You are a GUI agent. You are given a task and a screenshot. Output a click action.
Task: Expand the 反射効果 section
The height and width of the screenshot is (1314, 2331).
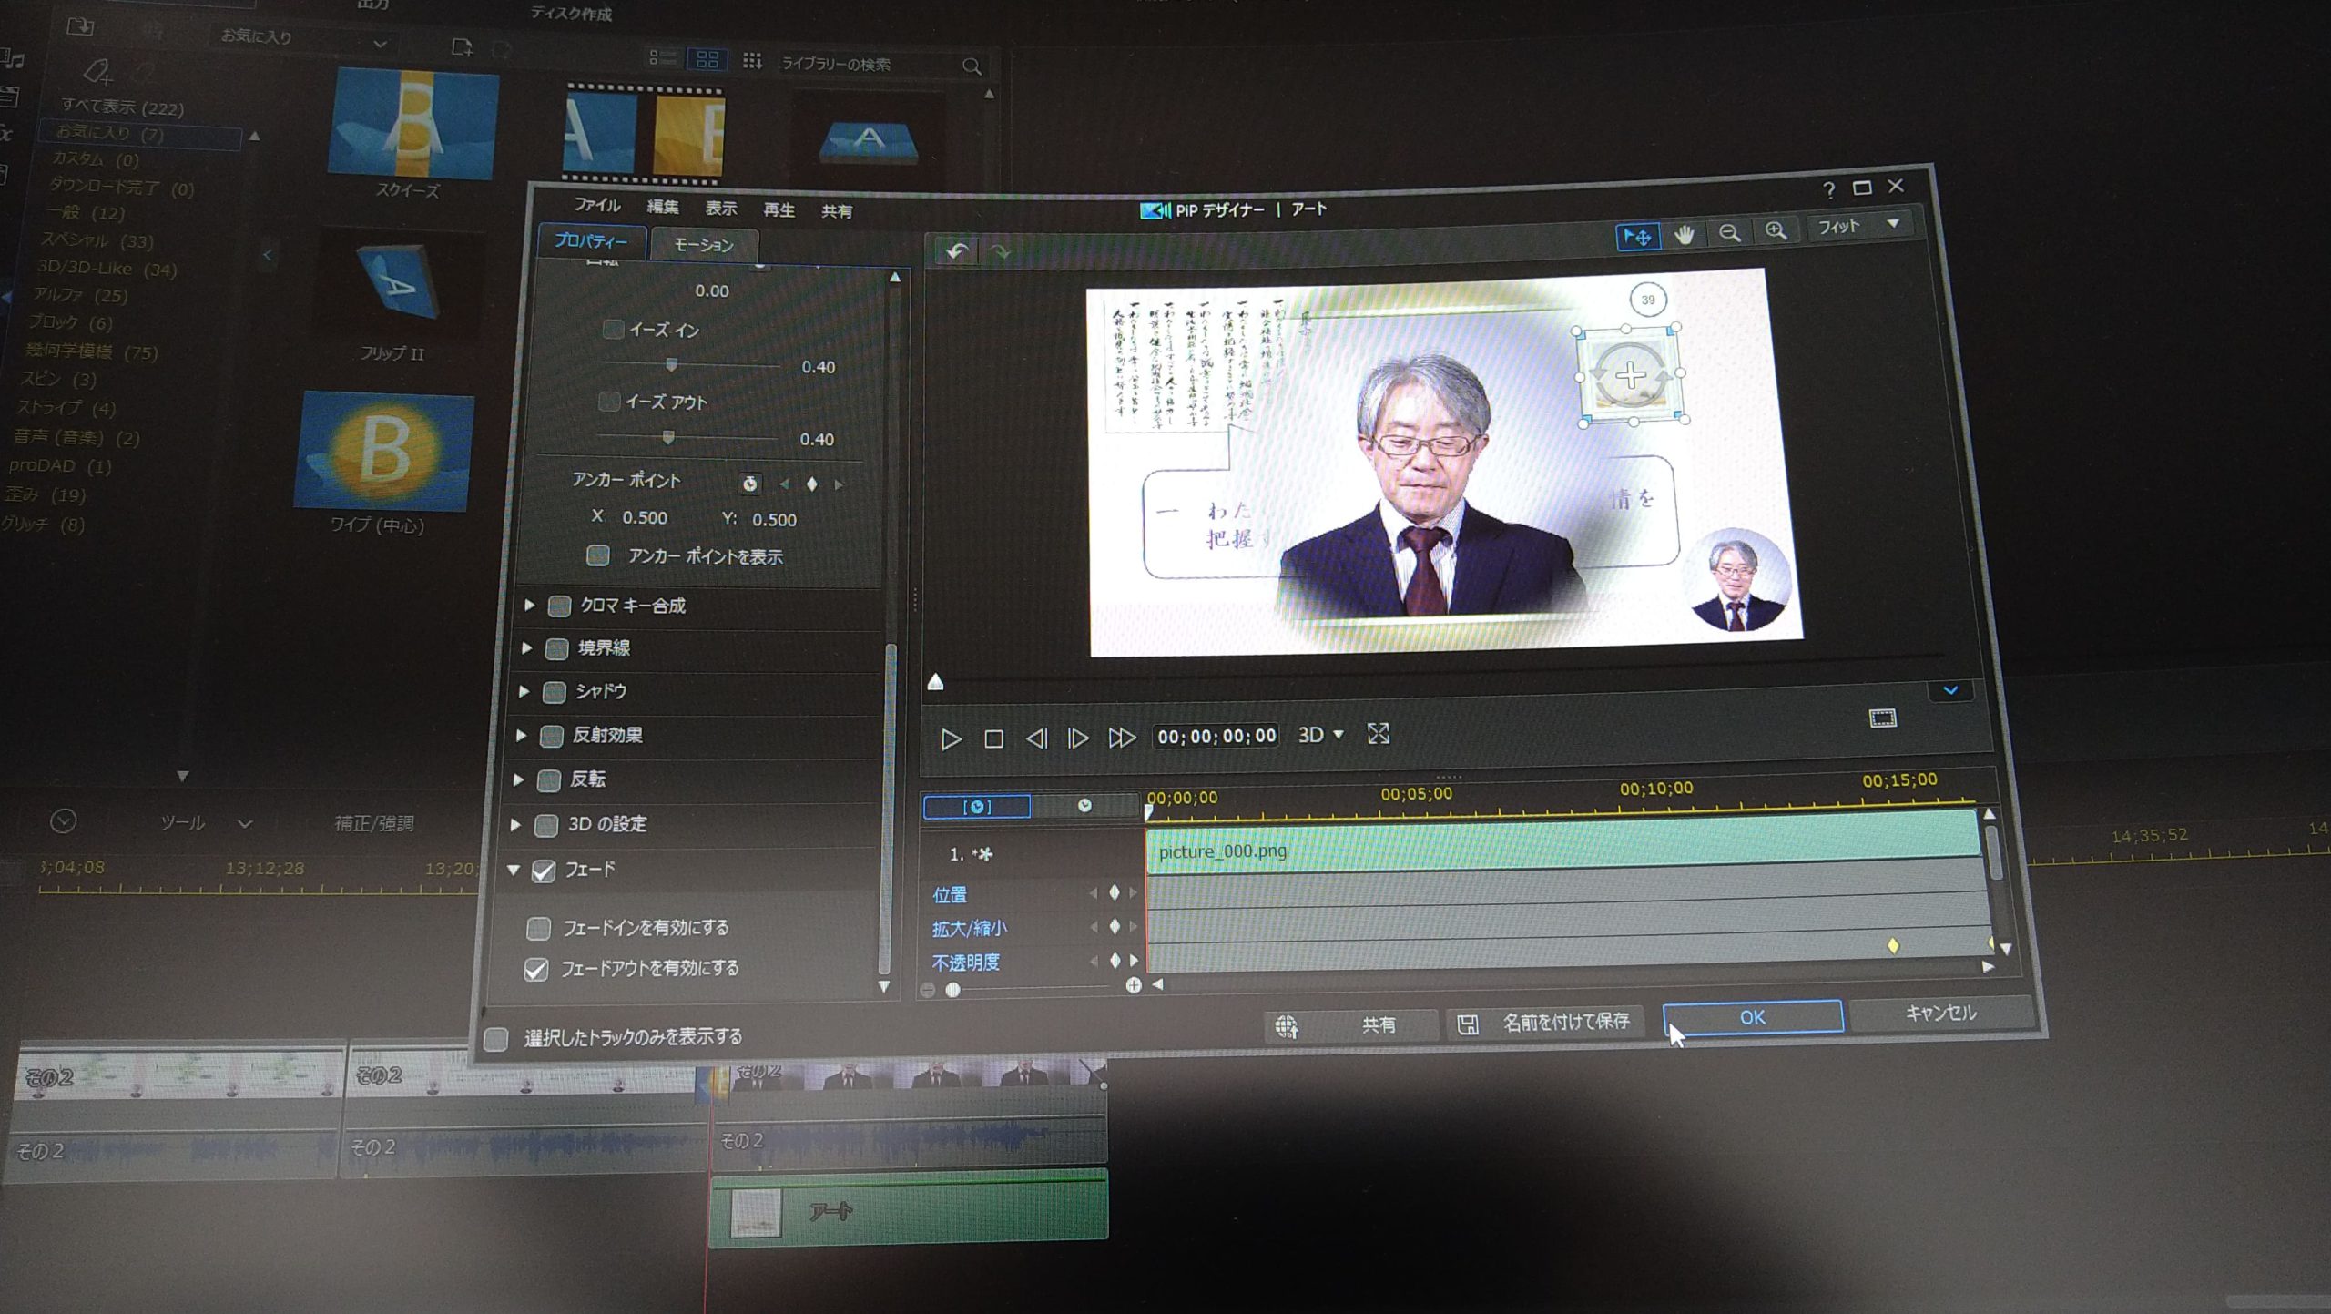coord(521,735)
